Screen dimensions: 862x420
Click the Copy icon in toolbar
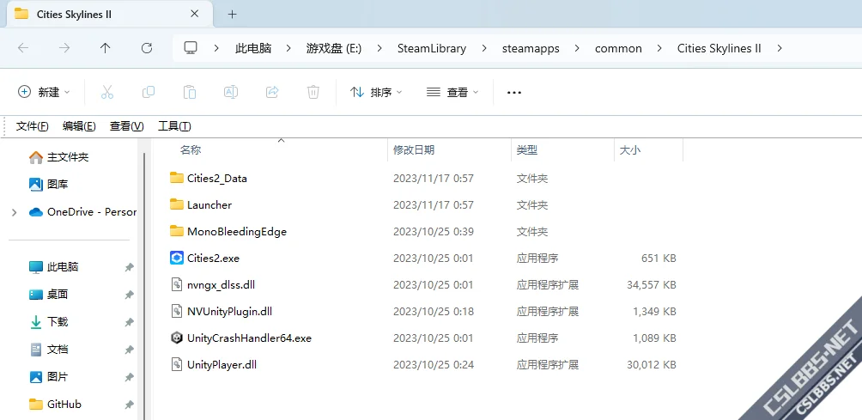149,92
